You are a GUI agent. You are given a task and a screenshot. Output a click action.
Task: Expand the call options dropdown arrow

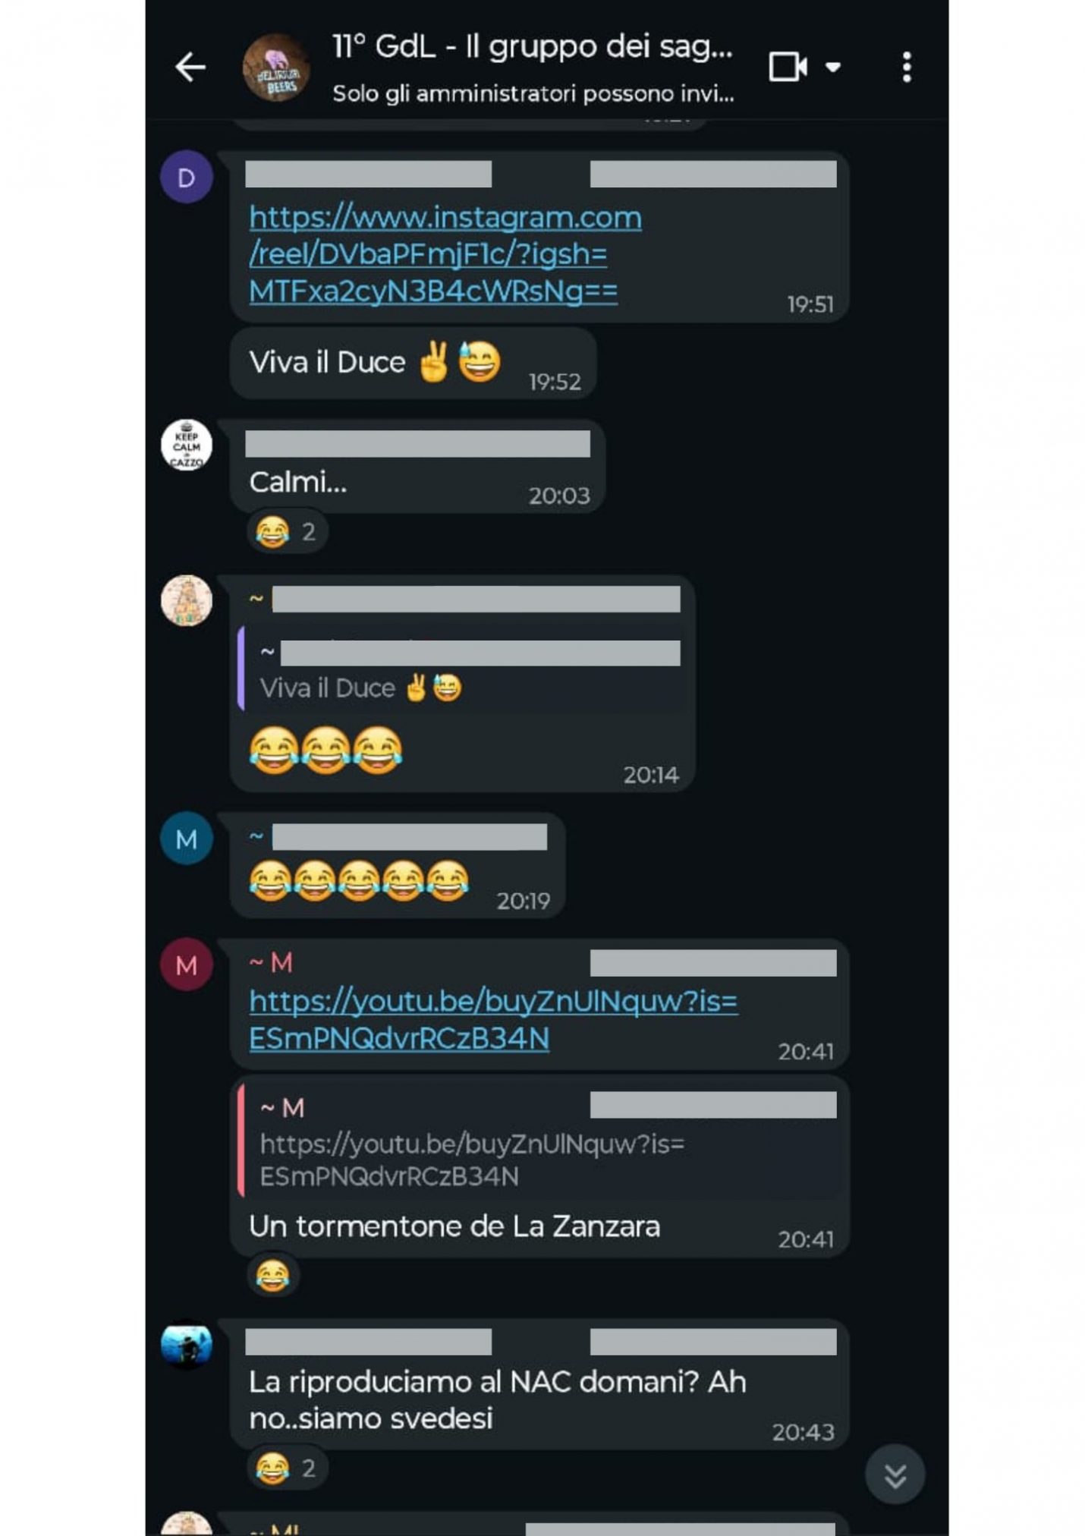coord(833,67)
